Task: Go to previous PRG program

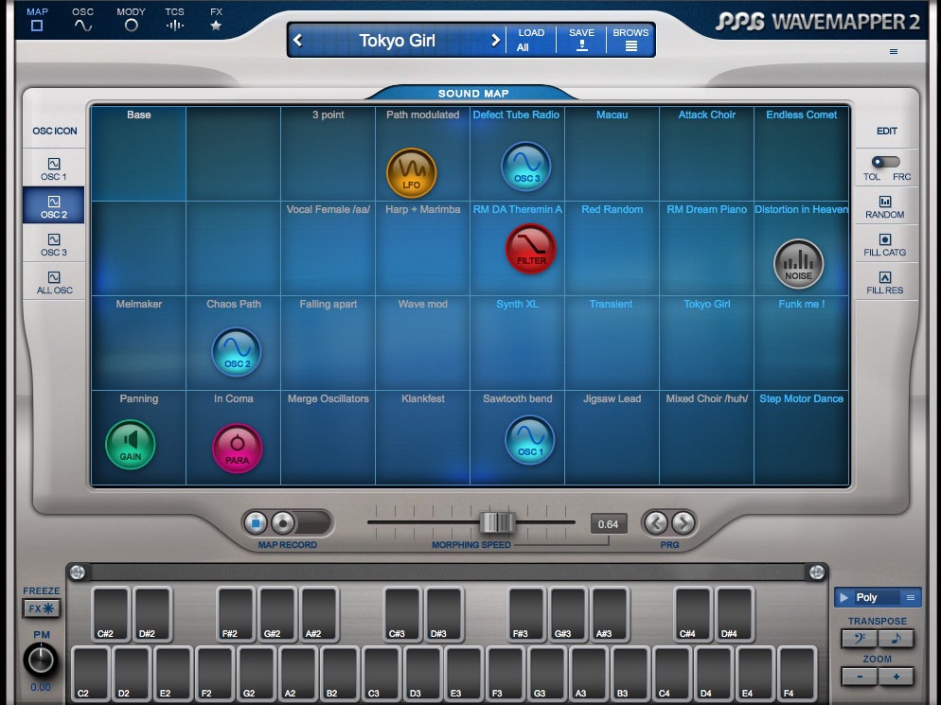Action: 656,523
